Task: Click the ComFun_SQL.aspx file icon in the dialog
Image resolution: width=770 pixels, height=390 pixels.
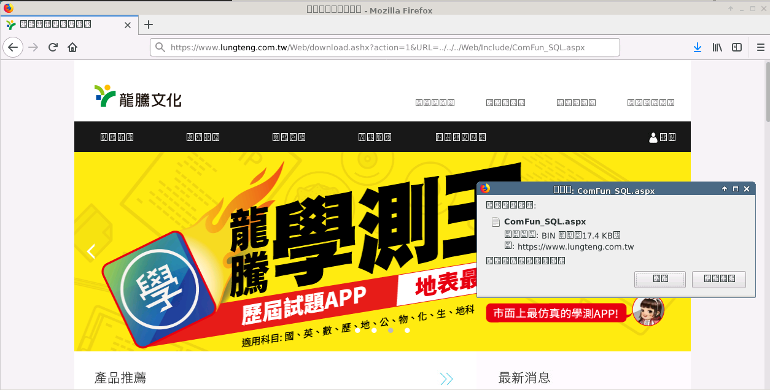Action: tap(496, 222)
